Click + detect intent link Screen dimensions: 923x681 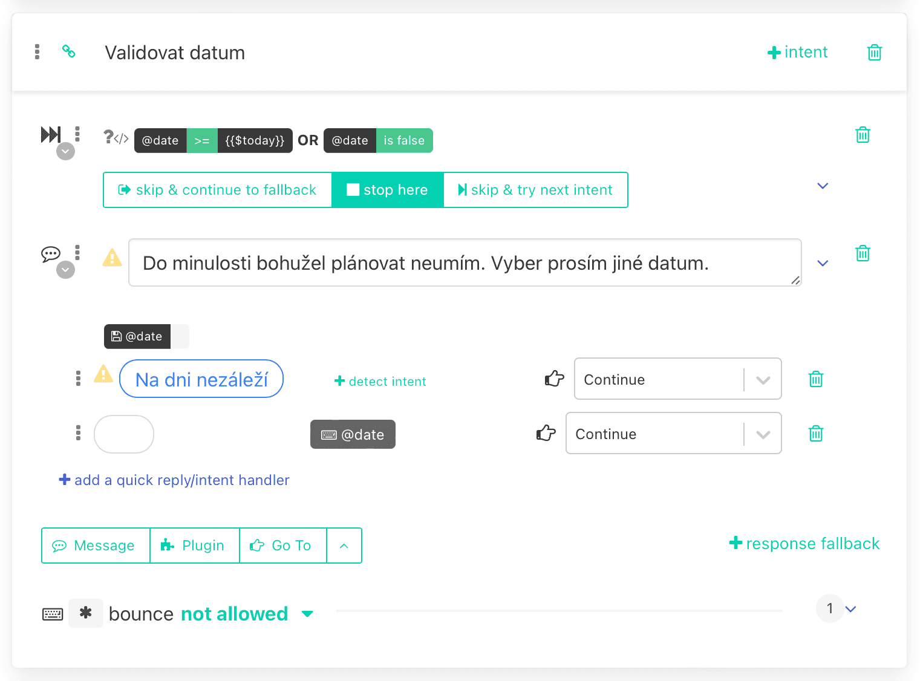[380, 381]
